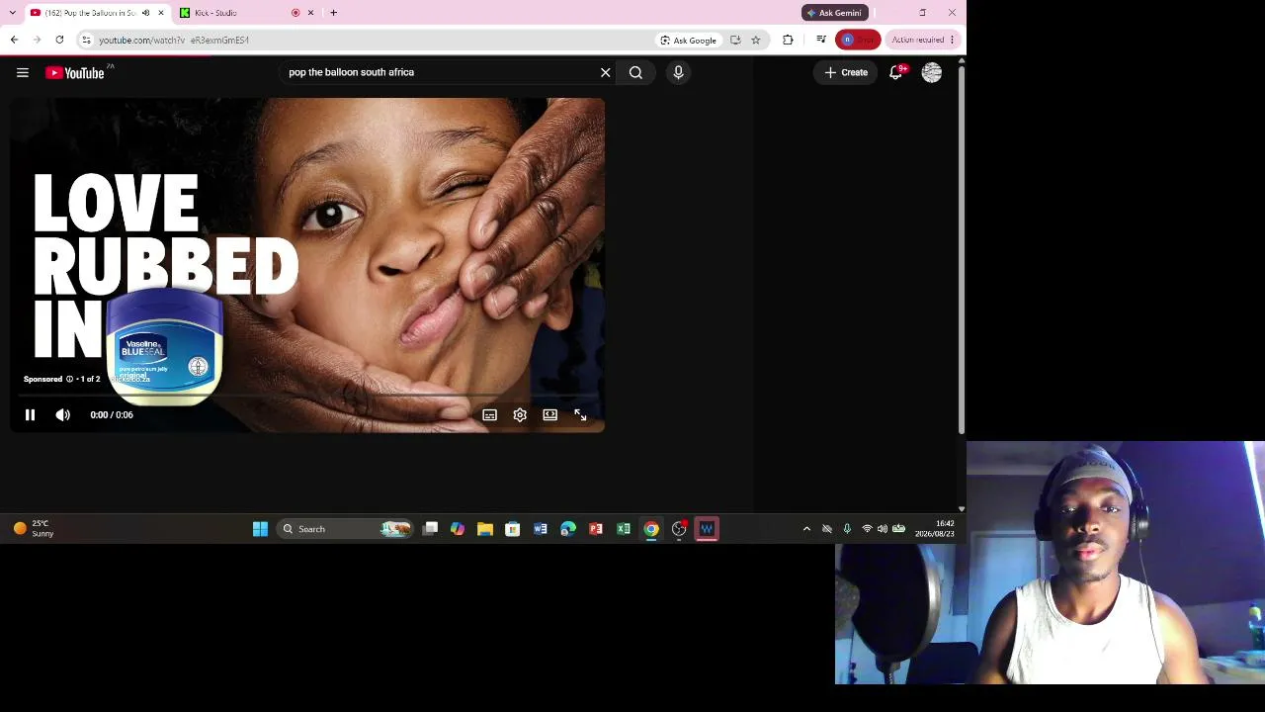Open the Windows Start menu
This screenshot has width=1265, height=712.
coord(260,529)
